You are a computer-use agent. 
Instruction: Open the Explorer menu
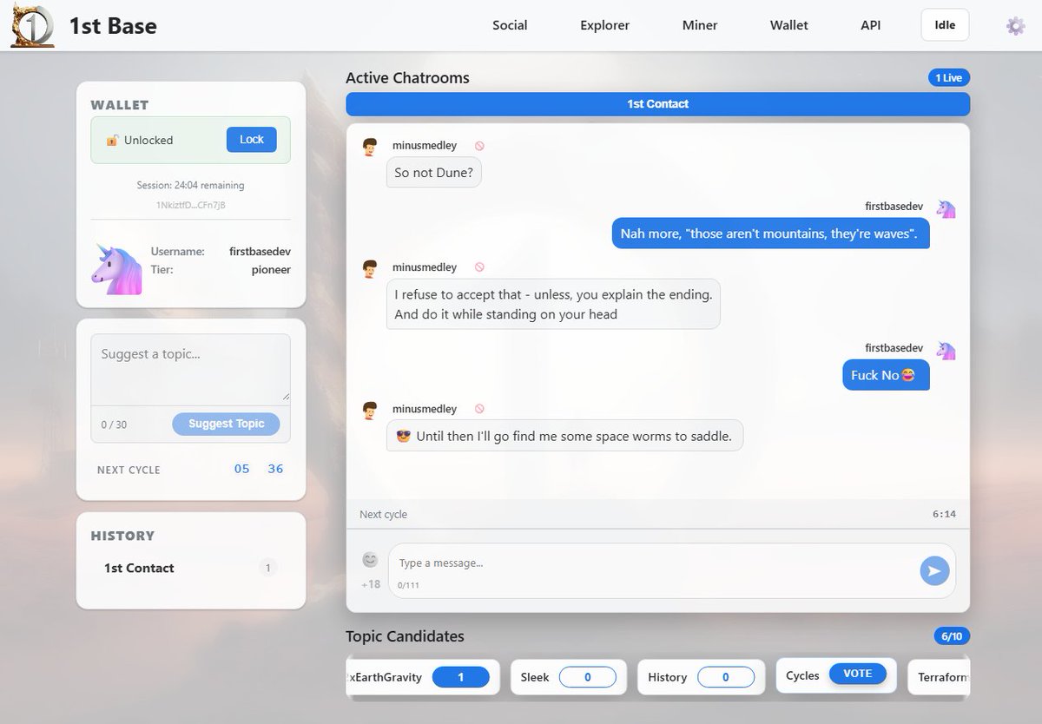(604, 25)
